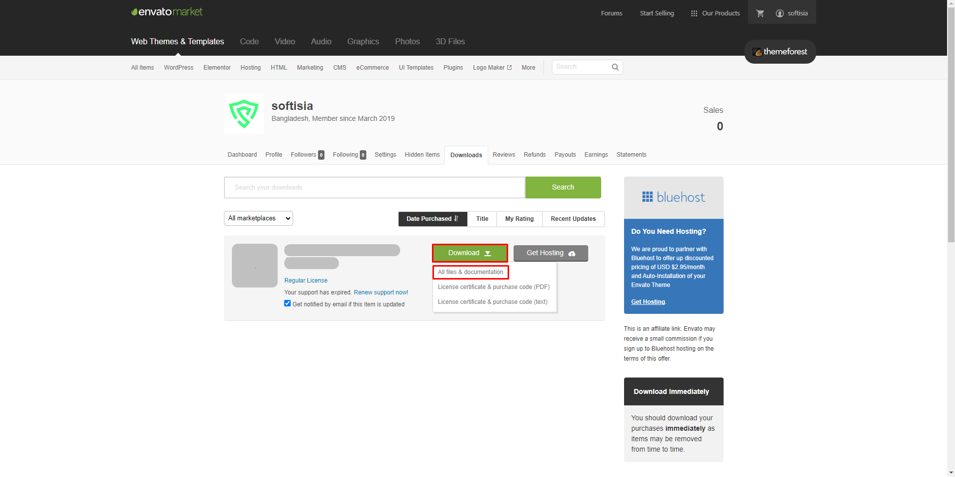Uncheck the update notification email checkbox
This screenshot has width=955, height=477.
pos(287,303)
